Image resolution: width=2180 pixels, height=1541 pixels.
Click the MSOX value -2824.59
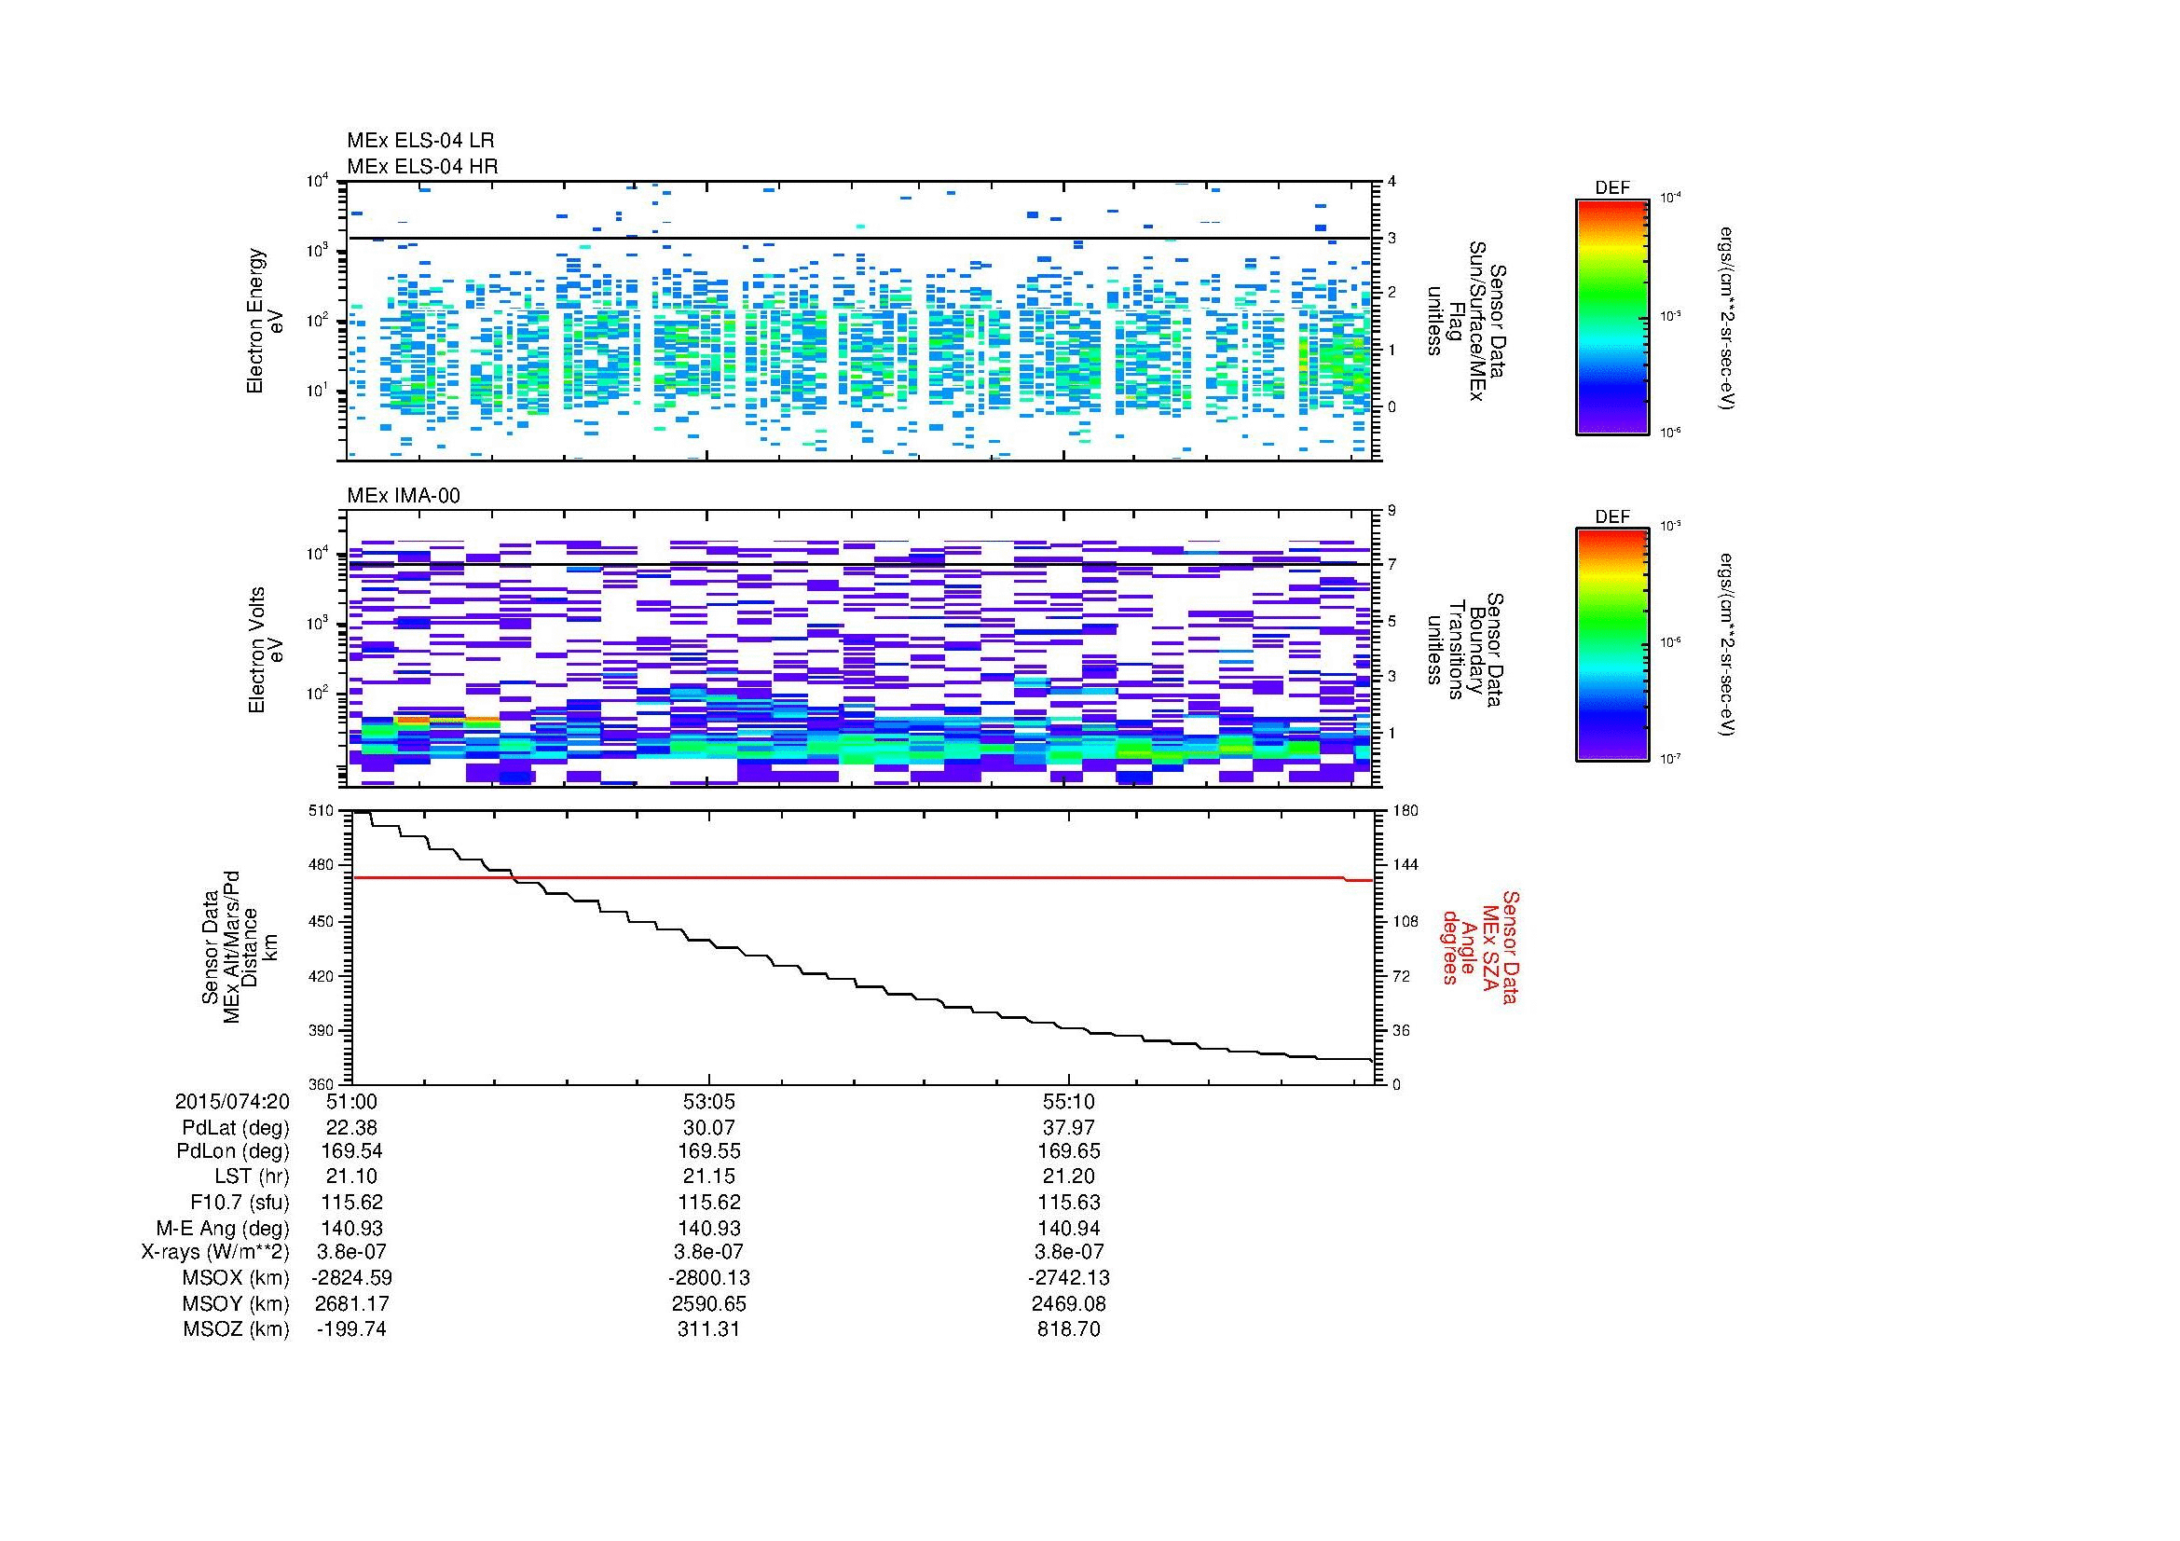point(351,1278)
